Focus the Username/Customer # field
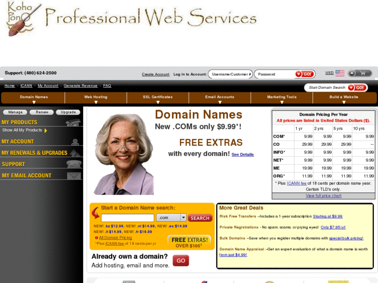The width and height of the screenshot is (378, 283). coord(230,74)
